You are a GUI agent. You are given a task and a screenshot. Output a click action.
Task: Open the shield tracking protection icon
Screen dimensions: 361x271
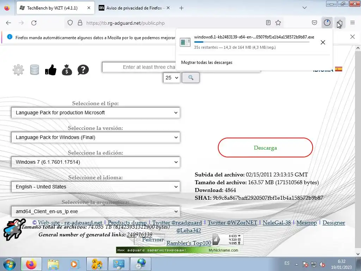[70, 23]
